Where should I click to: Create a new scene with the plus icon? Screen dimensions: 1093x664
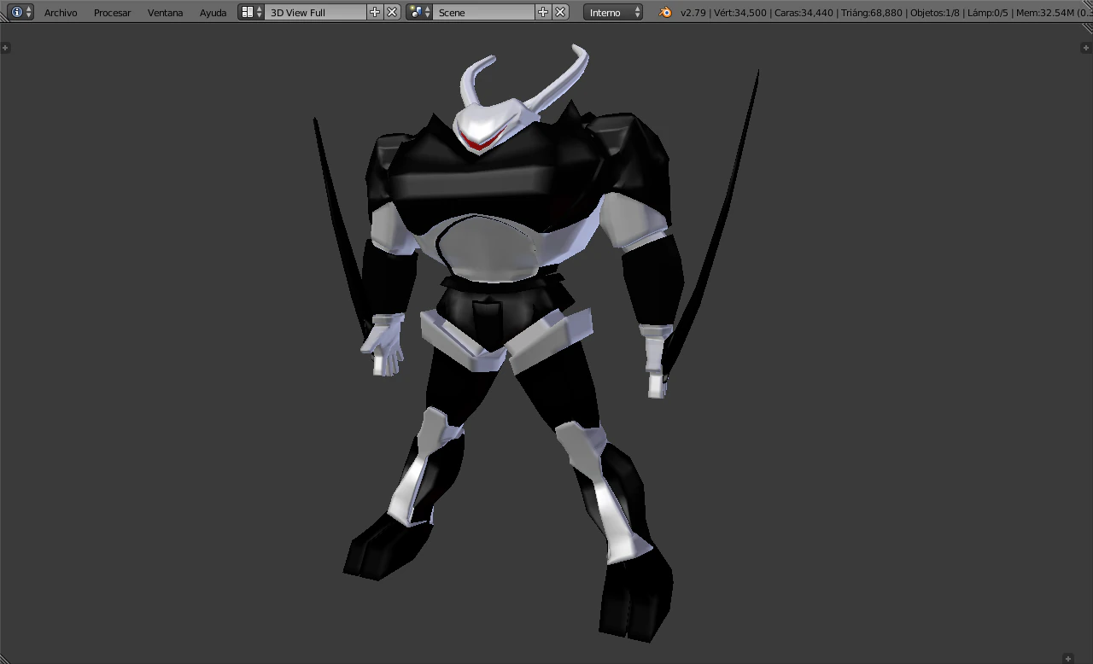544,12
